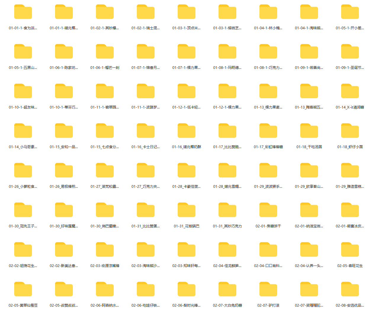Select the 01-18_虾仔小面 folder icon
The width and height of the screenshot is (369, 309).
coord(350,131)
